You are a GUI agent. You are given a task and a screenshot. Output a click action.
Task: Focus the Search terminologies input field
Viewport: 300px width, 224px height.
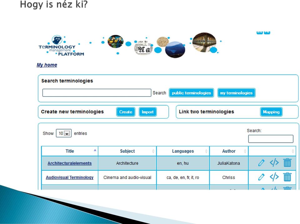click(97, 93)
